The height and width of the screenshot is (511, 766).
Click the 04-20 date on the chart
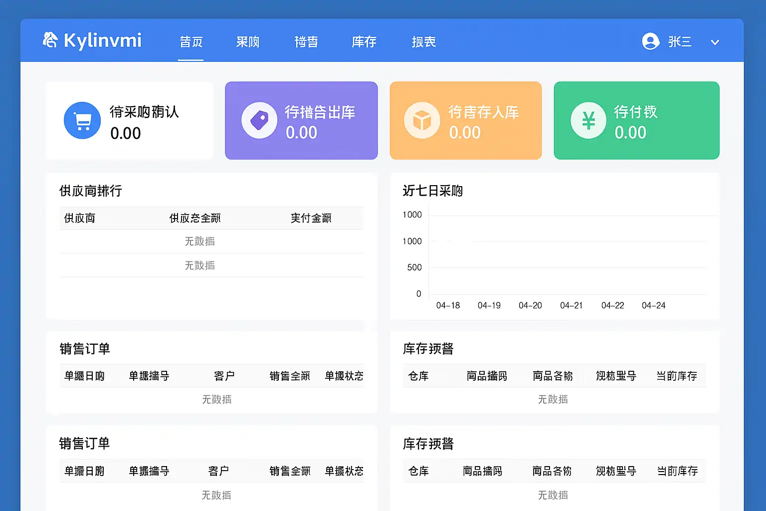(x=530, y=305)
